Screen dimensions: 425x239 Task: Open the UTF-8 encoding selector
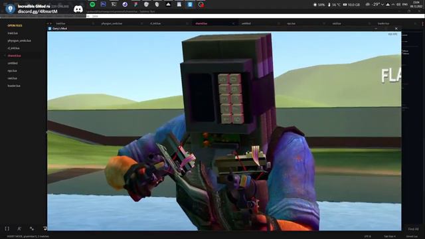click(367, 236)
